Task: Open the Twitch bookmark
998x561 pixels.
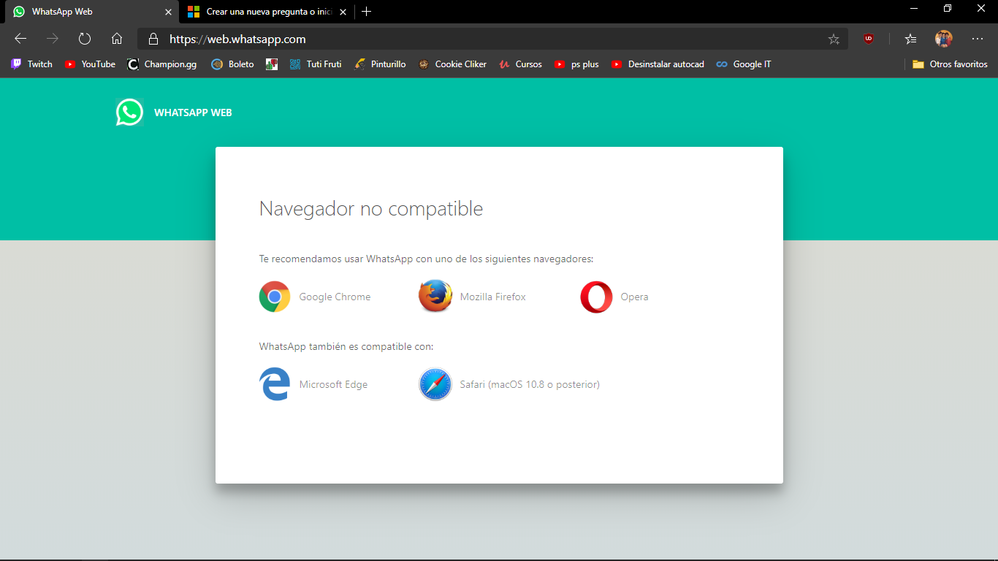Action: point(31,64)
